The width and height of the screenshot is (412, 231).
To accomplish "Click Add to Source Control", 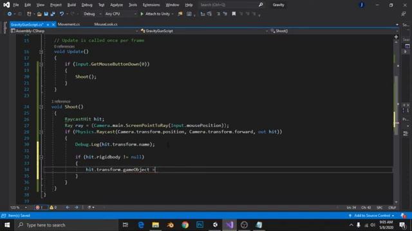I will click(x=372, y=216).
